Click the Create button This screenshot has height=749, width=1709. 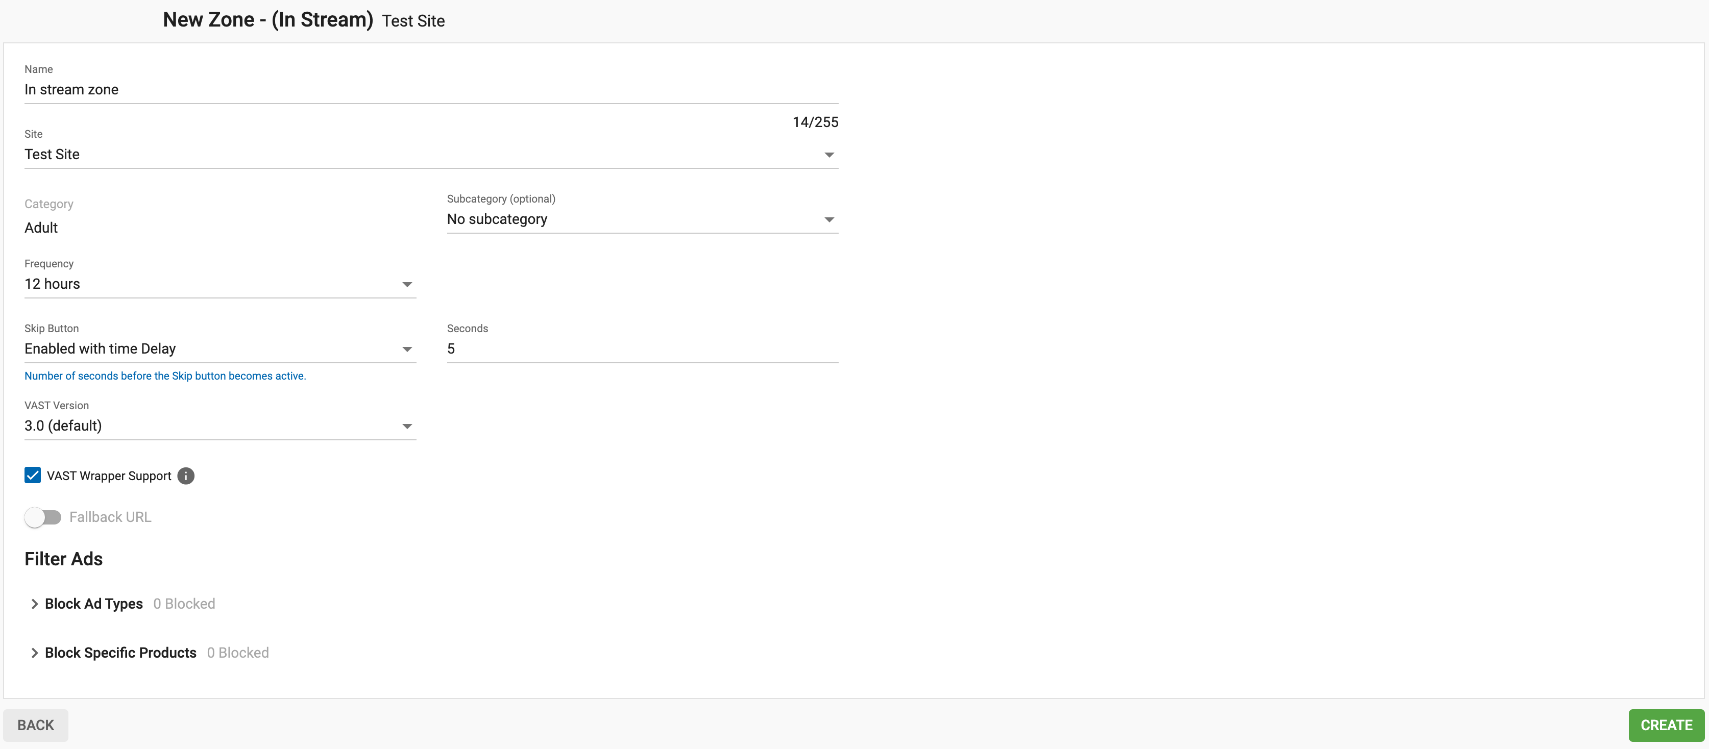pos(1665,725)
